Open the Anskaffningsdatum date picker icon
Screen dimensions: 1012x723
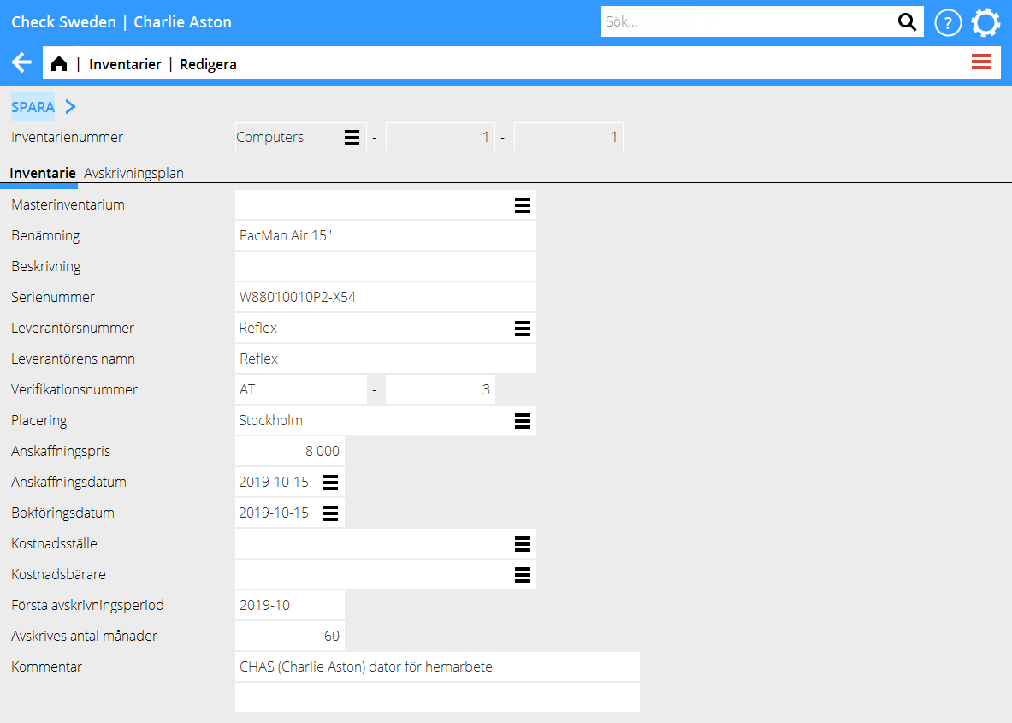330,483
